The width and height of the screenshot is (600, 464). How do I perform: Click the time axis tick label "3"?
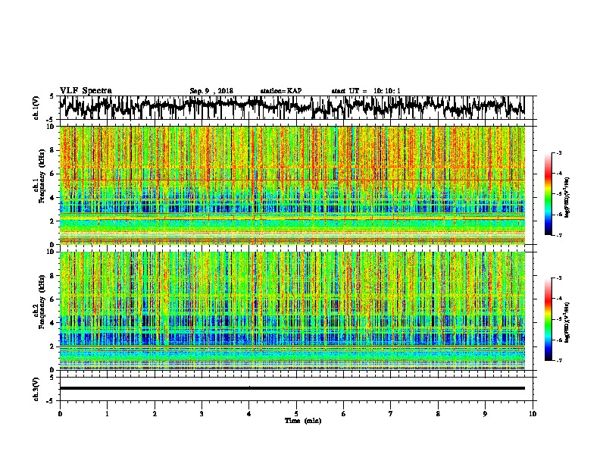202,414
